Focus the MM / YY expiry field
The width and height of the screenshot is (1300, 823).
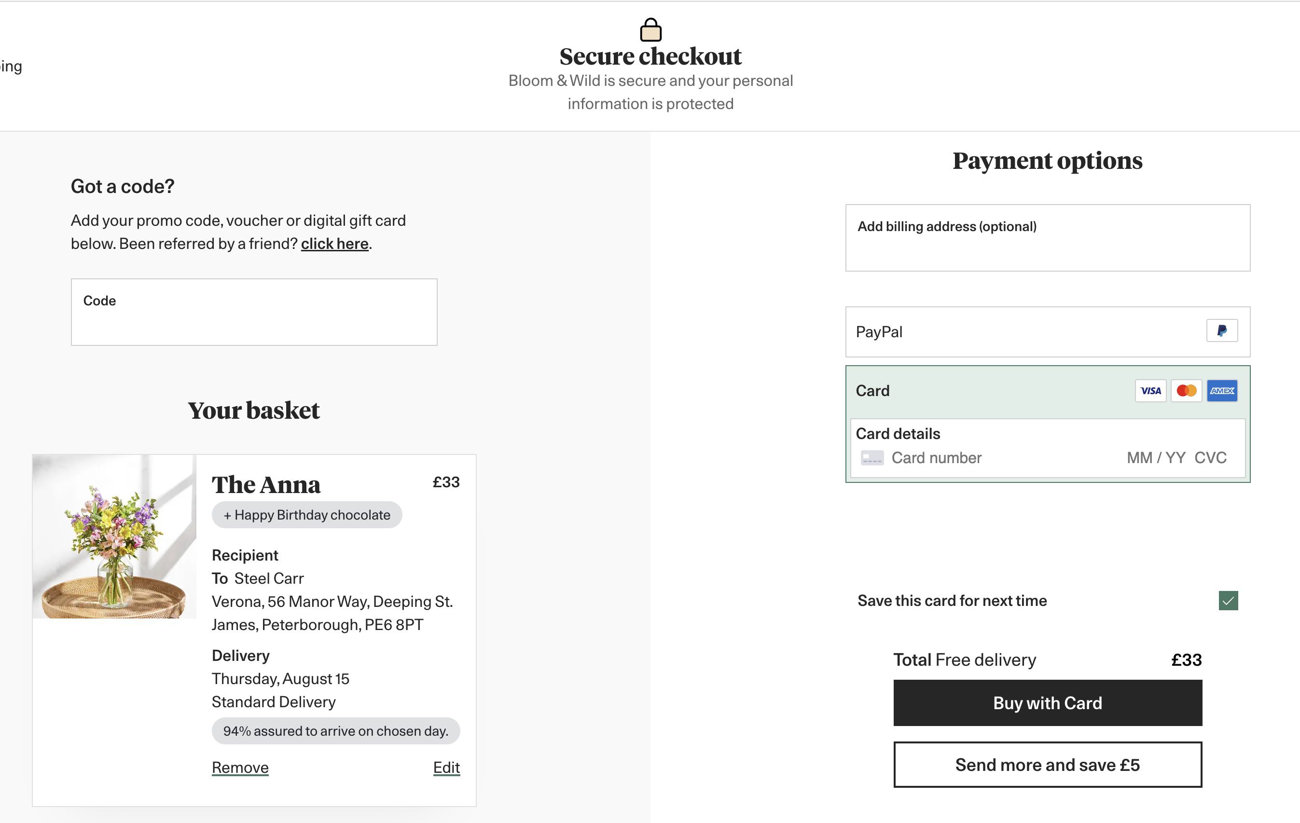point(1156,458)
